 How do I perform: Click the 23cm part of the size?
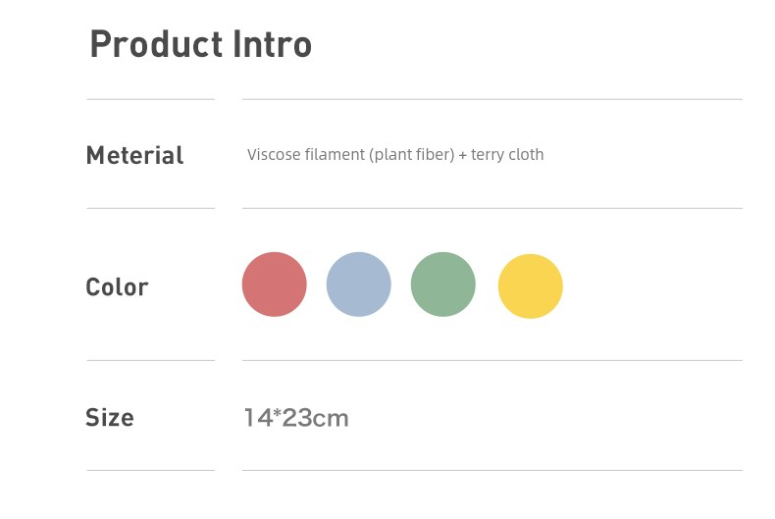coord(316,418)
